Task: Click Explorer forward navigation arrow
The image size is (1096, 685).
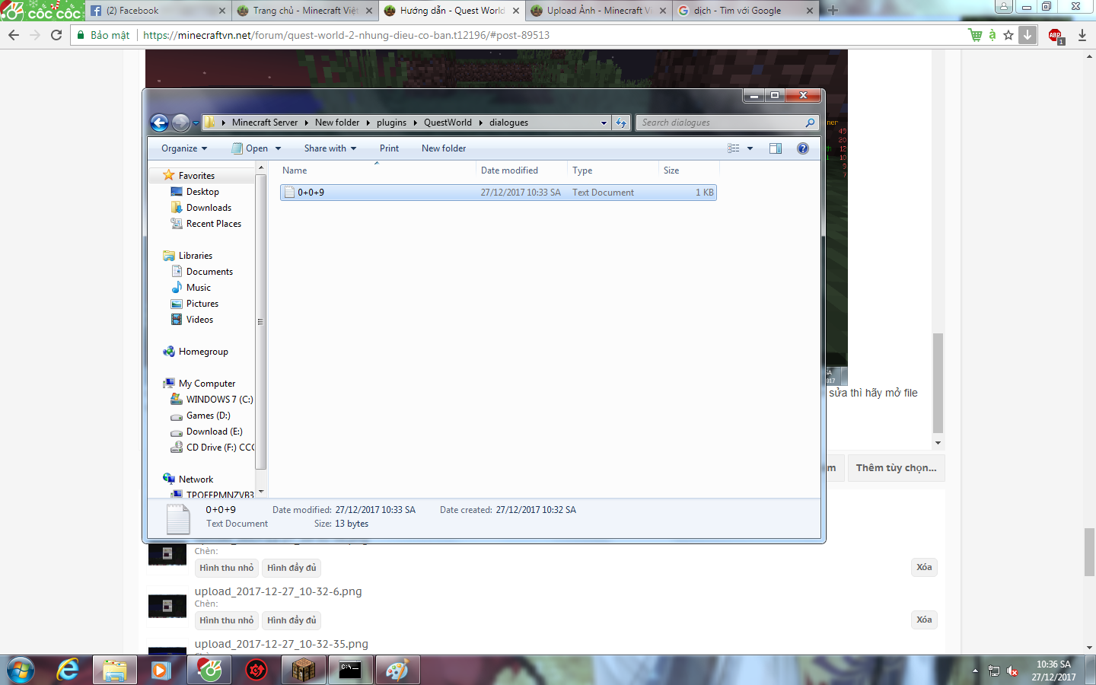Action: pyautogui.click(x=180, y=123)
